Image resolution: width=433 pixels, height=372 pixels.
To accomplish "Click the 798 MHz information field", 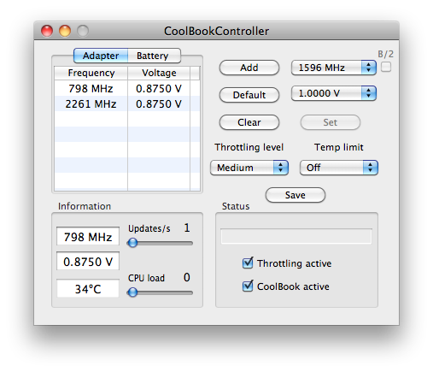I will (88, 237).
